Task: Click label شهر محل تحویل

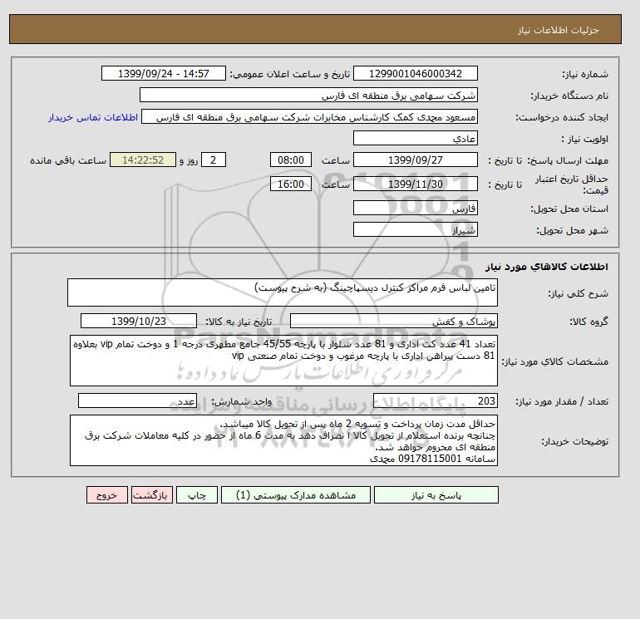Action: tap(572, 230)
